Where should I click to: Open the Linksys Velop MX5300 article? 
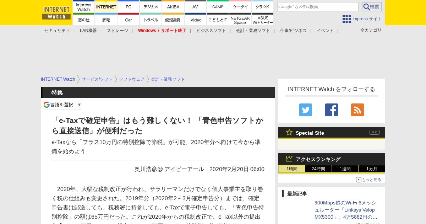click(346, 210)
